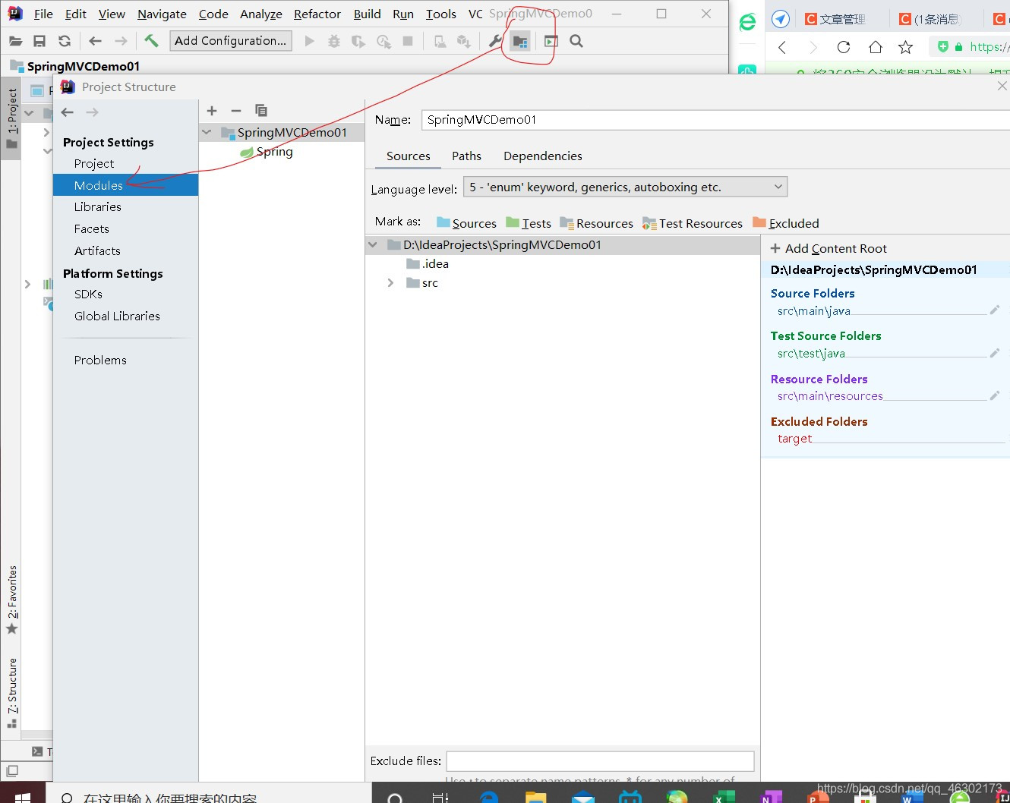
Task: Open Settings wrench icon
Action: [495, 41]
